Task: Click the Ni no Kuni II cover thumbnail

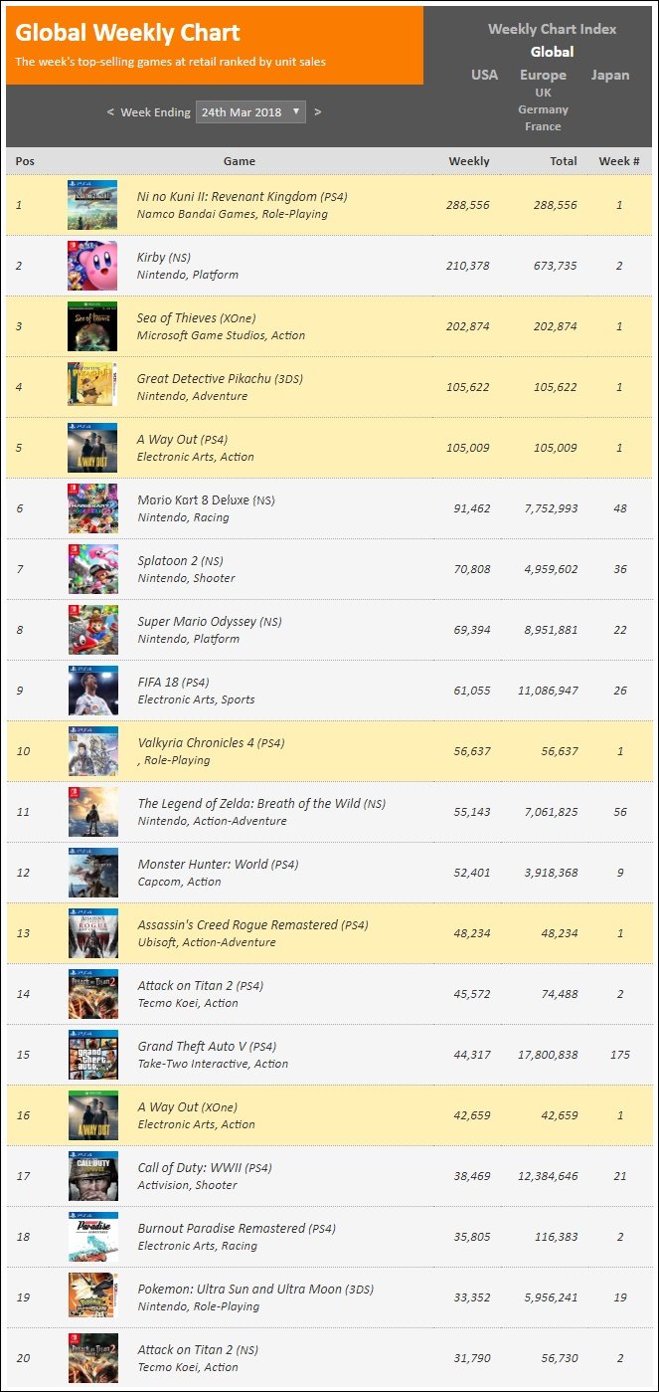Action: (x=92, y=205)
